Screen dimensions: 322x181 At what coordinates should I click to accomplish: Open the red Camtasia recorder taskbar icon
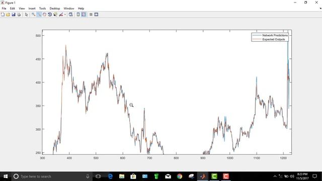226,176
